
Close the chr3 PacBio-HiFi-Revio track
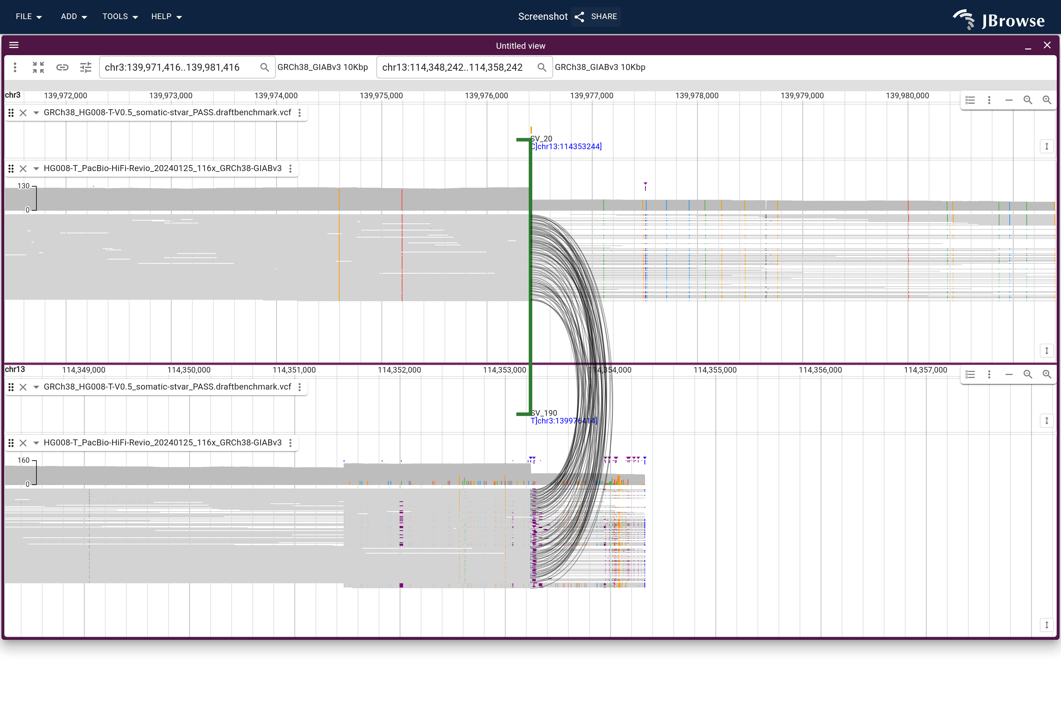coord(23,169)
